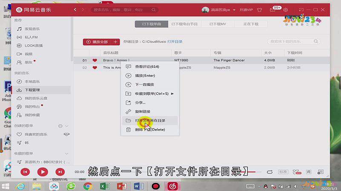Choose 下一首播放 in context menu
The width and height of the screenshot is (341, 191).
(x=150, y=84)
